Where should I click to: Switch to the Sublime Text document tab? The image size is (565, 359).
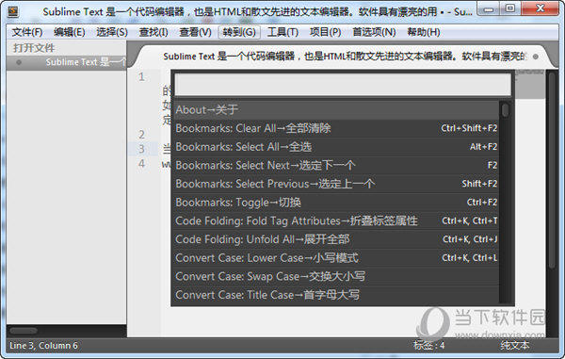point(343,57)
